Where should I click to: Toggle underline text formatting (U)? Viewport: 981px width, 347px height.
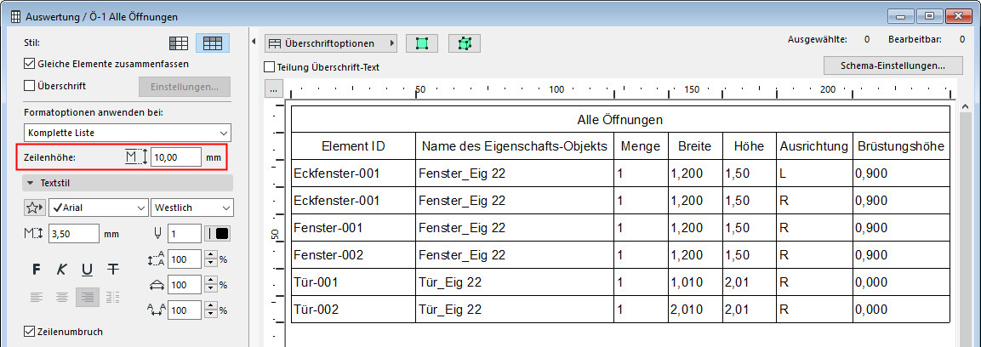point(87,270)
